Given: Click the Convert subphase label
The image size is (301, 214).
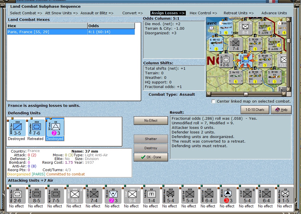Looking at the screenshot, I should point(133,13).
